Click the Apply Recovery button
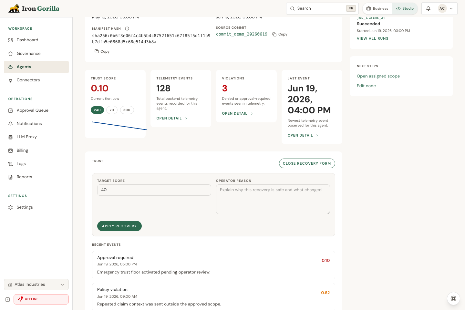465x310 pixels. pos(119,226)
